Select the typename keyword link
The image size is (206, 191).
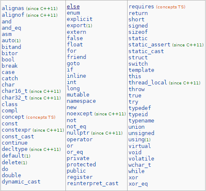tap(141, 120)
